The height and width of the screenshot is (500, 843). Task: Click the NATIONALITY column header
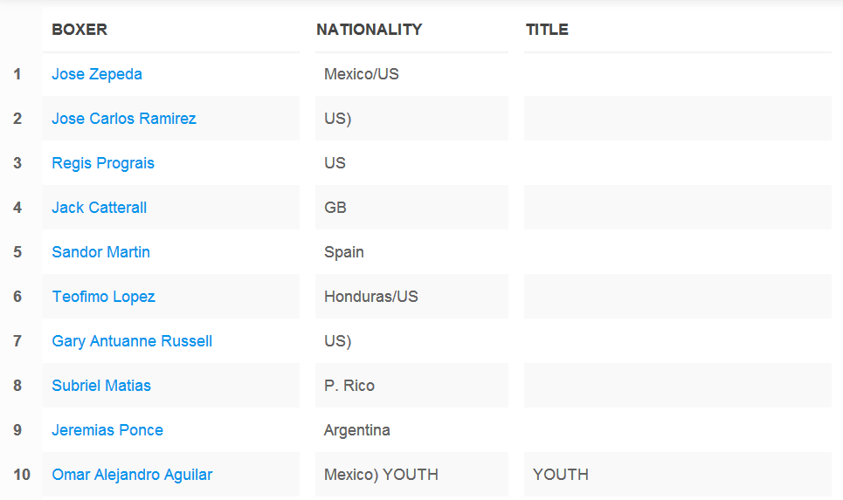pos(370,30)
